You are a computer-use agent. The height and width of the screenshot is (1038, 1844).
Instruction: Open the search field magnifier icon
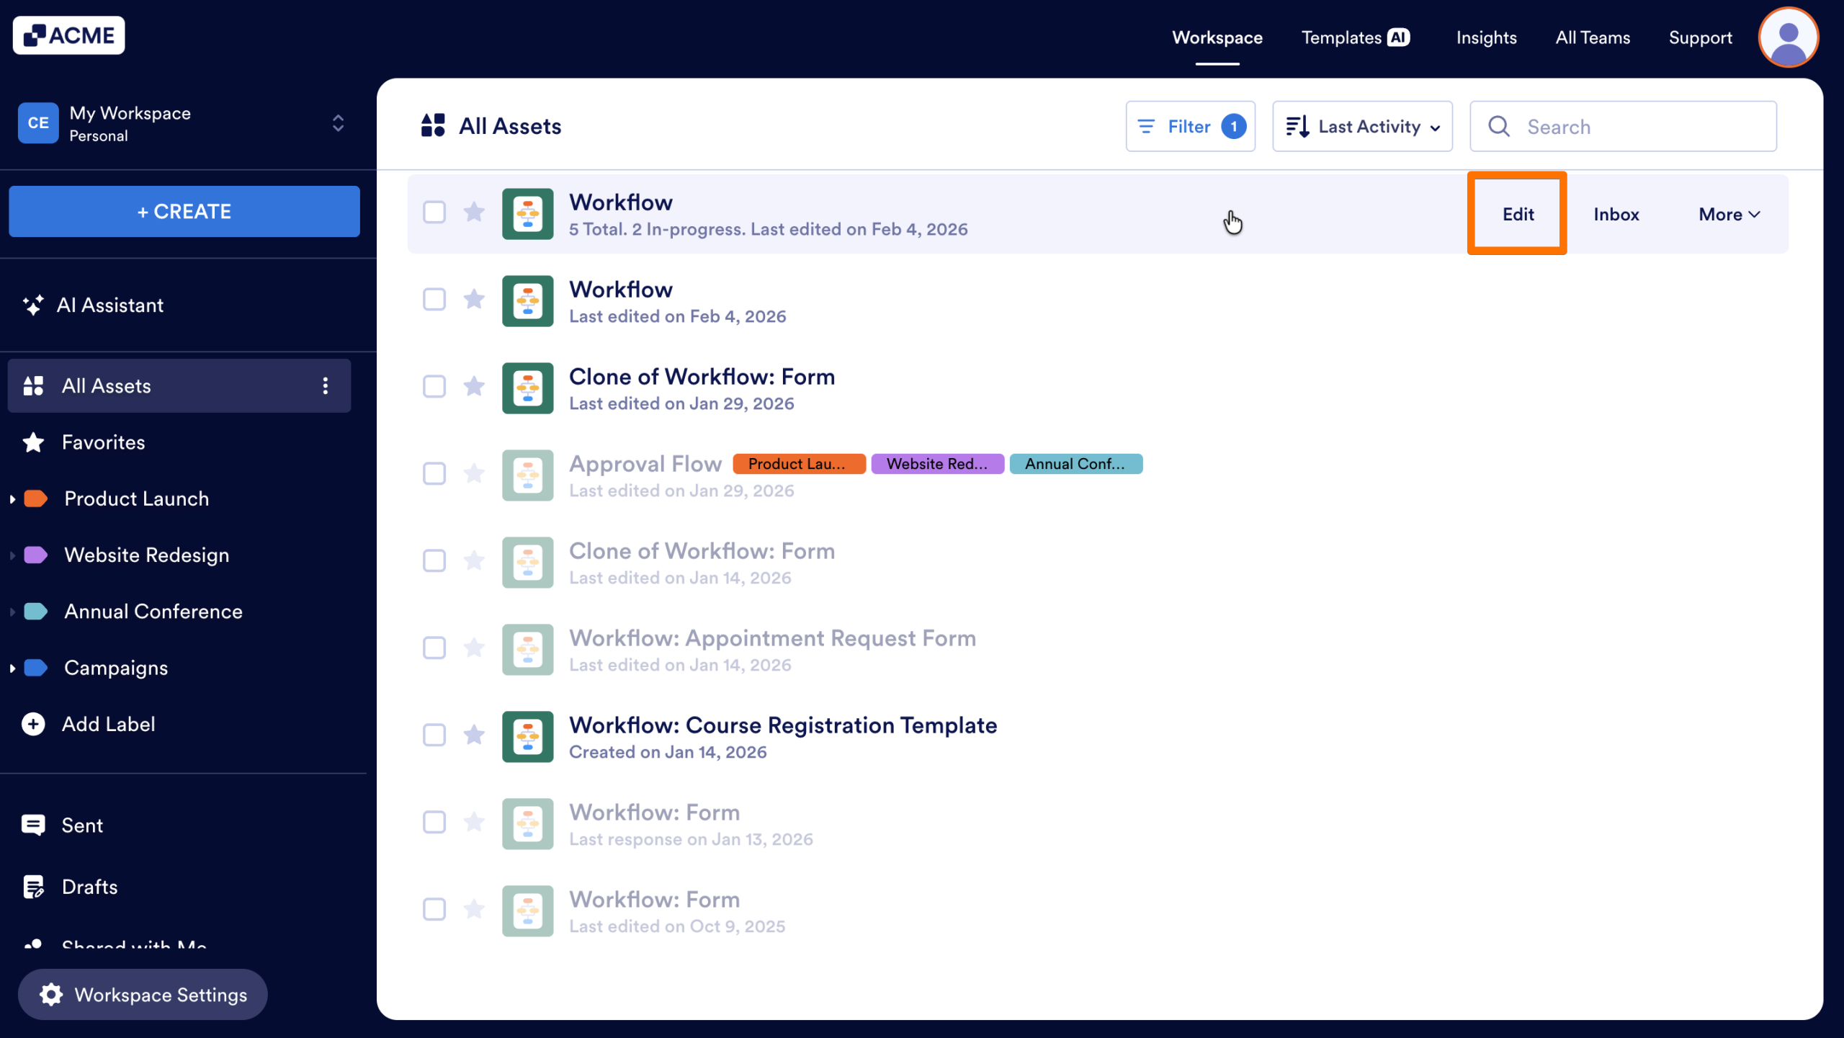coord(1500,126)
